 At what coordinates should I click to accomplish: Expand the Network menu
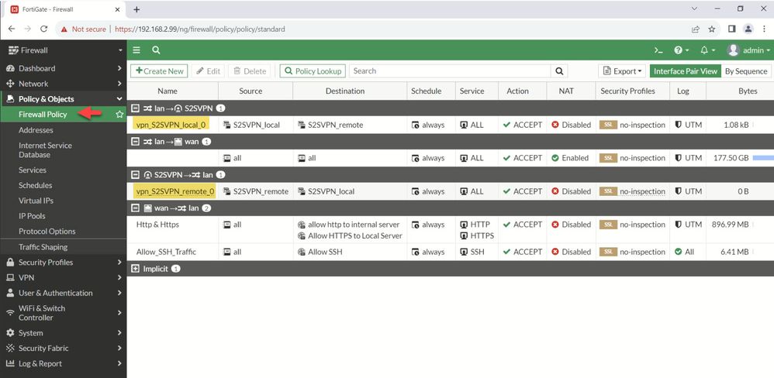pos(63,84)
